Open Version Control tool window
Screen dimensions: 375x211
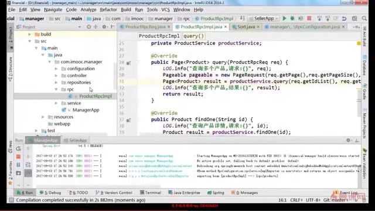[x=114, y=193]
